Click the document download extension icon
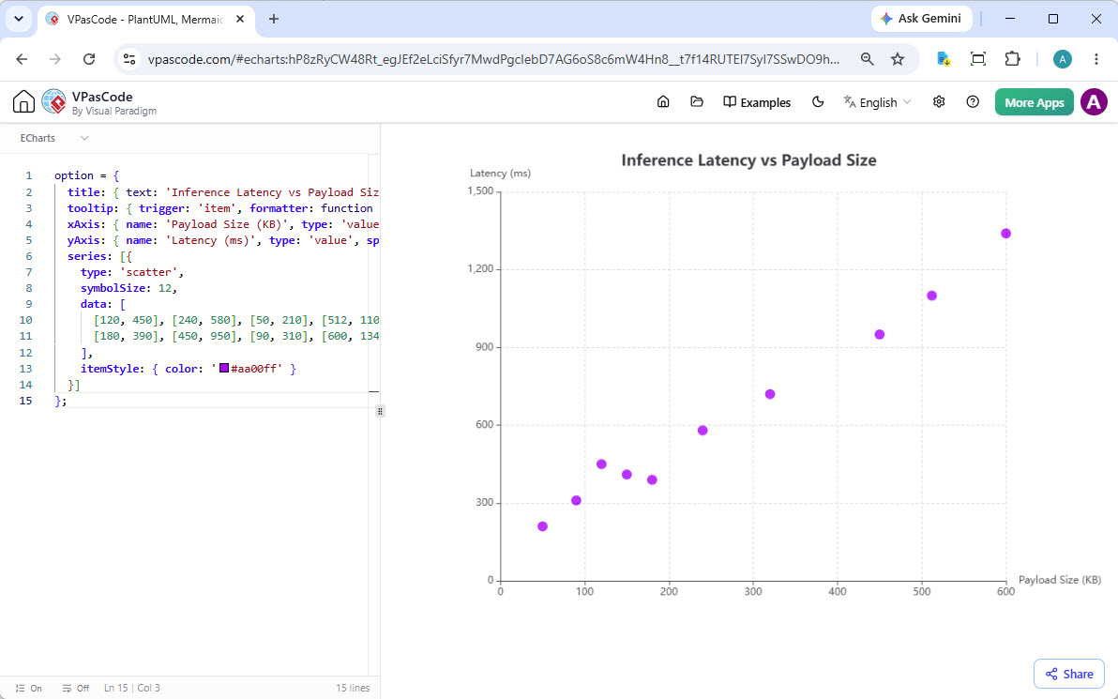This screenshot has height=699, width=1118. (944, 59)
